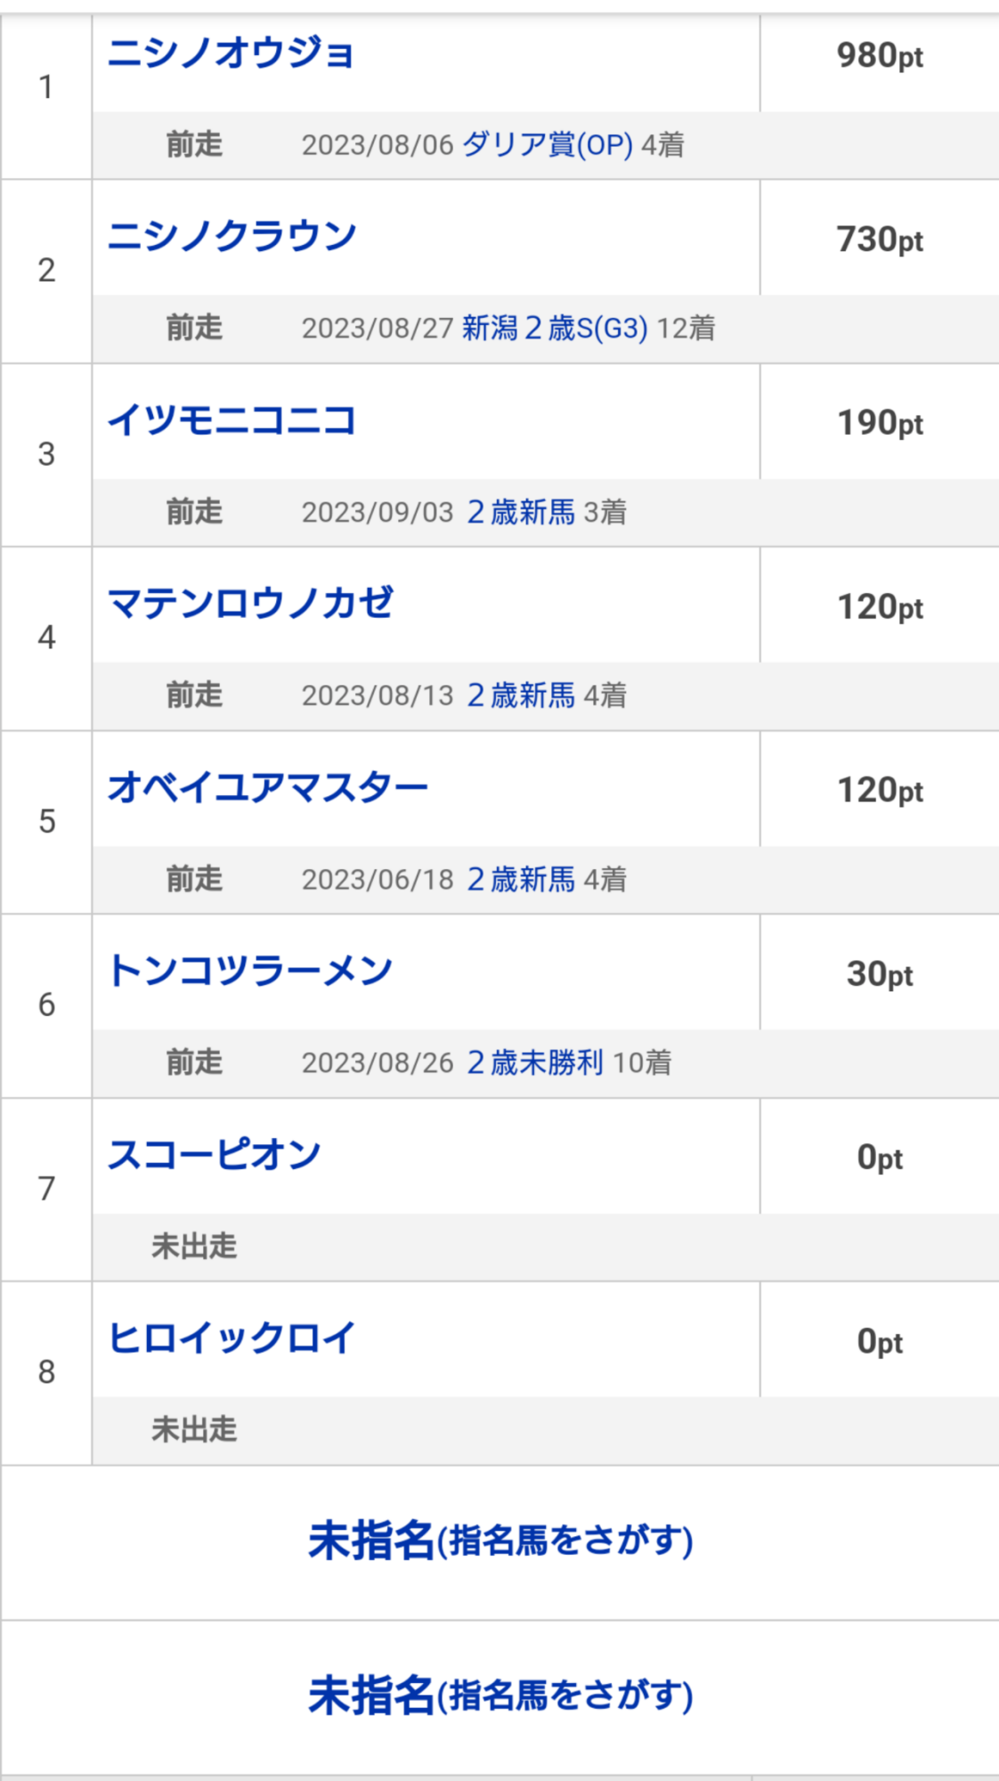The height and width of the screenshot is (1781, 999).
Task: Open the 新潟２歳S(G3) race result
Action: (x=555, y=329)
